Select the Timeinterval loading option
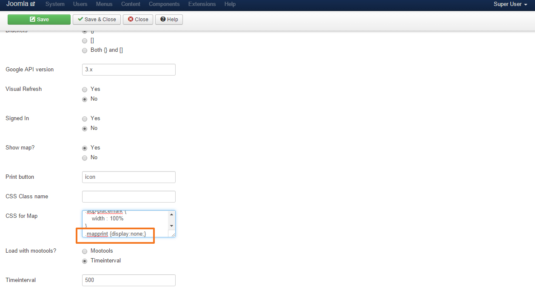This screenshot has width=535, height=293. coord(85,261)
